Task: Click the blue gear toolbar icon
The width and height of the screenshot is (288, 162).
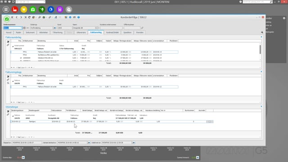Action: point(70,17)
